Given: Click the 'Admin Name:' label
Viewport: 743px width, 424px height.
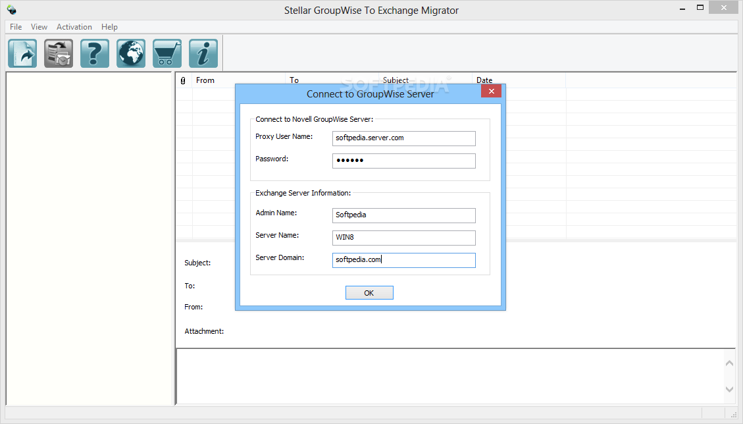Looking at the screenshot, I should click(276, 213).
